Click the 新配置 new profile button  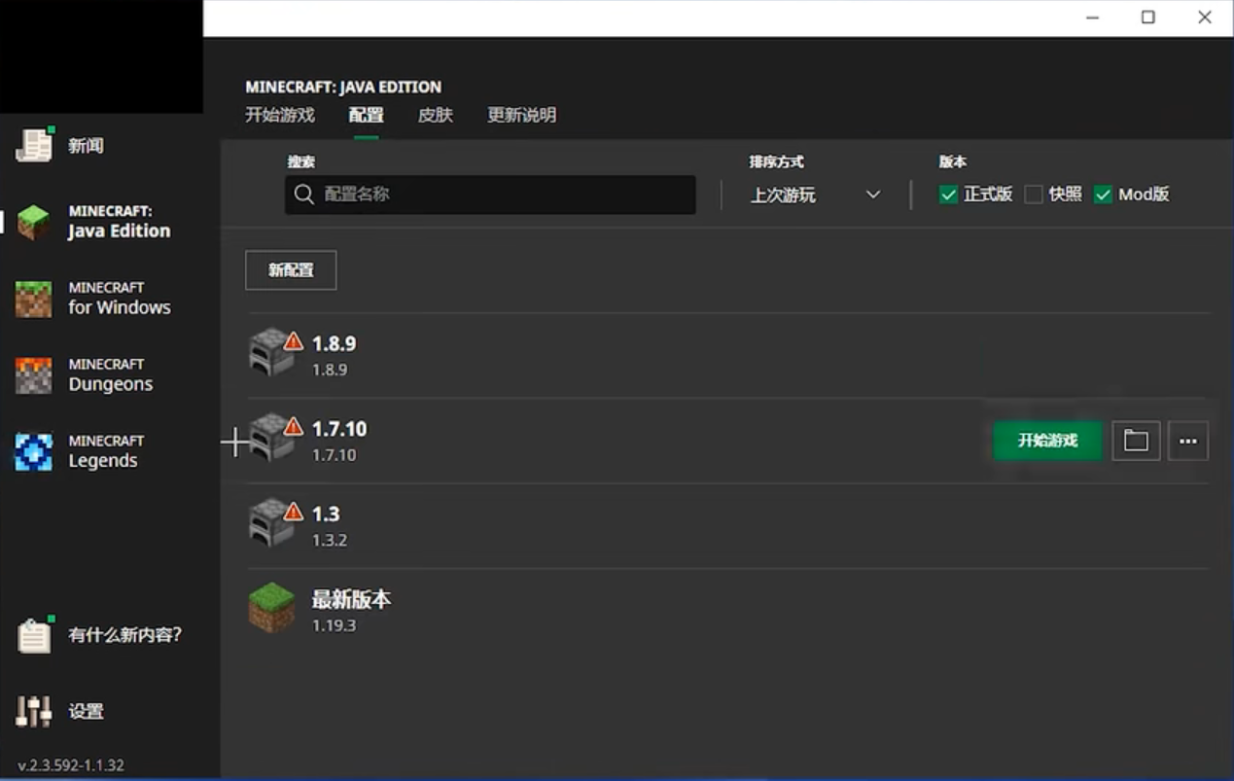[x=291, y=270]
